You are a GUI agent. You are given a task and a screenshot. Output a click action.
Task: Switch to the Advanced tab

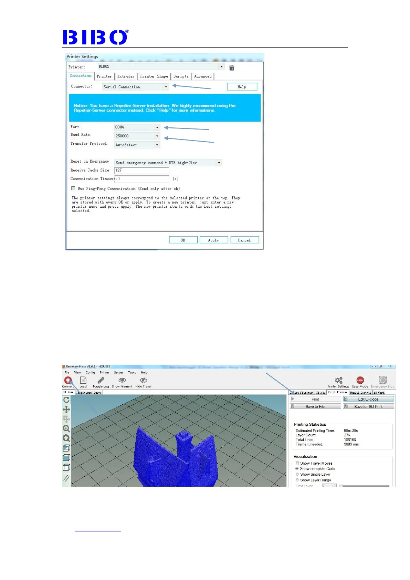pyautogui.click(x=203, y=76)
